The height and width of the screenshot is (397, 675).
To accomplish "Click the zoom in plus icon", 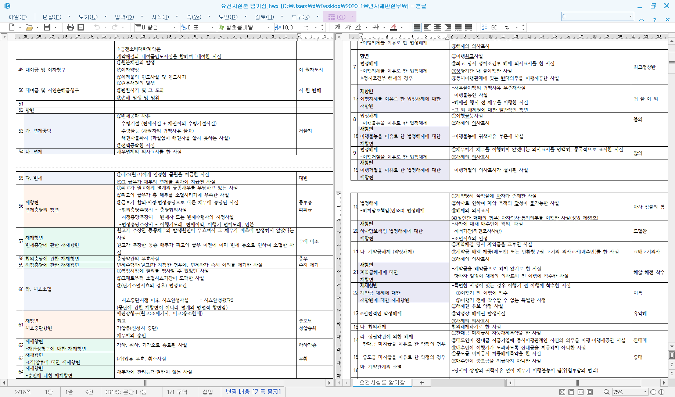I will 661,392.
